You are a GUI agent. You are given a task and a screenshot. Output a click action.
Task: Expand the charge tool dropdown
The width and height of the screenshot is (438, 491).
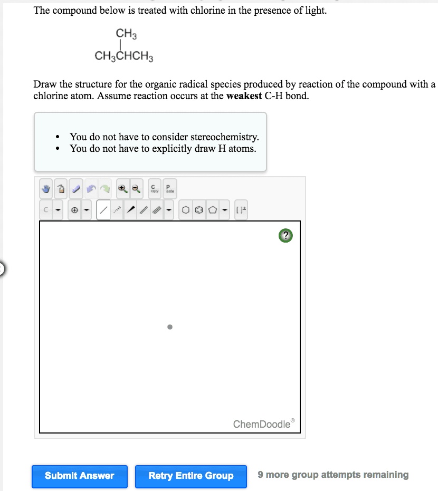(x=86, y=209)
